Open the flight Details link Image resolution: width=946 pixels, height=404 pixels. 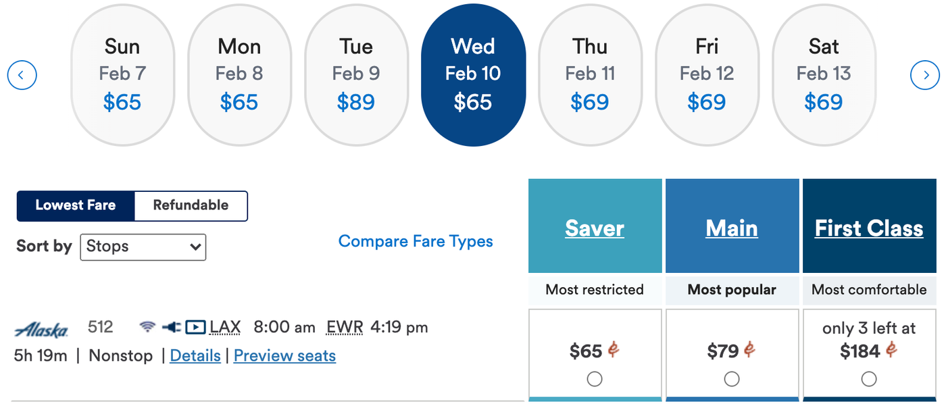(x=195, y=355)
